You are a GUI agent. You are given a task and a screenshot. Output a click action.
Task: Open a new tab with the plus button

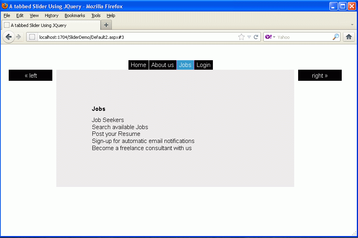coord(106,25)
